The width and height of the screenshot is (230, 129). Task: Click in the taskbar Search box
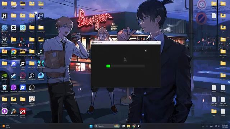coord(107,126)
